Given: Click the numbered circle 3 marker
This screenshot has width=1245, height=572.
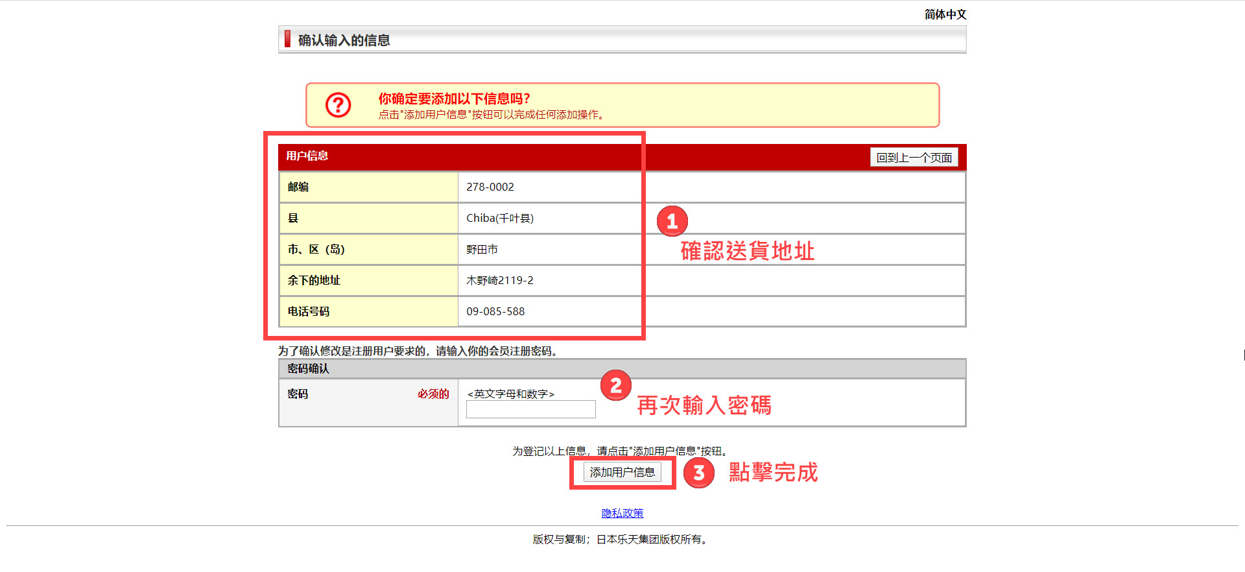Looking at the screenshot, I should pyautogui.click(x=698, y=473).
